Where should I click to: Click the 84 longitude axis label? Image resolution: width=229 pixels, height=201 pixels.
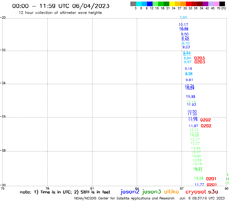pos(137,188)
